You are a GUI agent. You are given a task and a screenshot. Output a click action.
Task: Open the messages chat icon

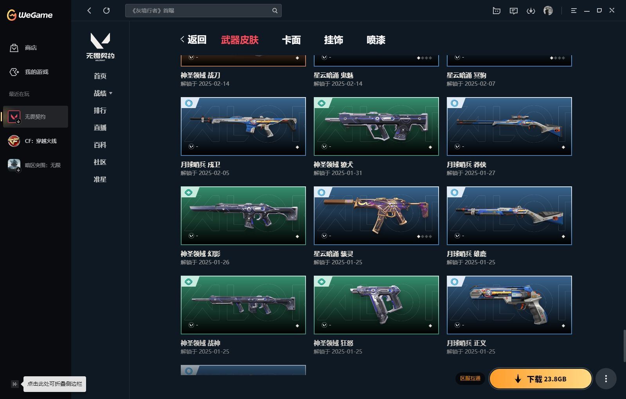click(514, 11)
